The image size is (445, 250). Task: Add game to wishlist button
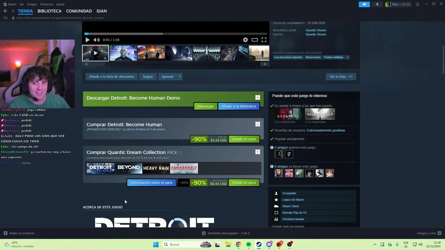(112, 76)
